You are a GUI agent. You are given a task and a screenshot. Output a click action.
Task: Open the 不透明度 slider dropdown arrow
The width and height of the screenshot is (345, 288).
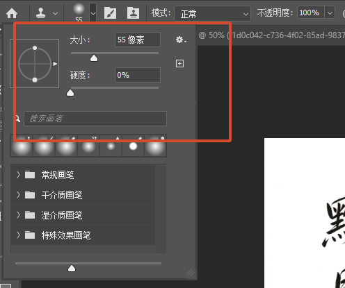pos(330,12)
